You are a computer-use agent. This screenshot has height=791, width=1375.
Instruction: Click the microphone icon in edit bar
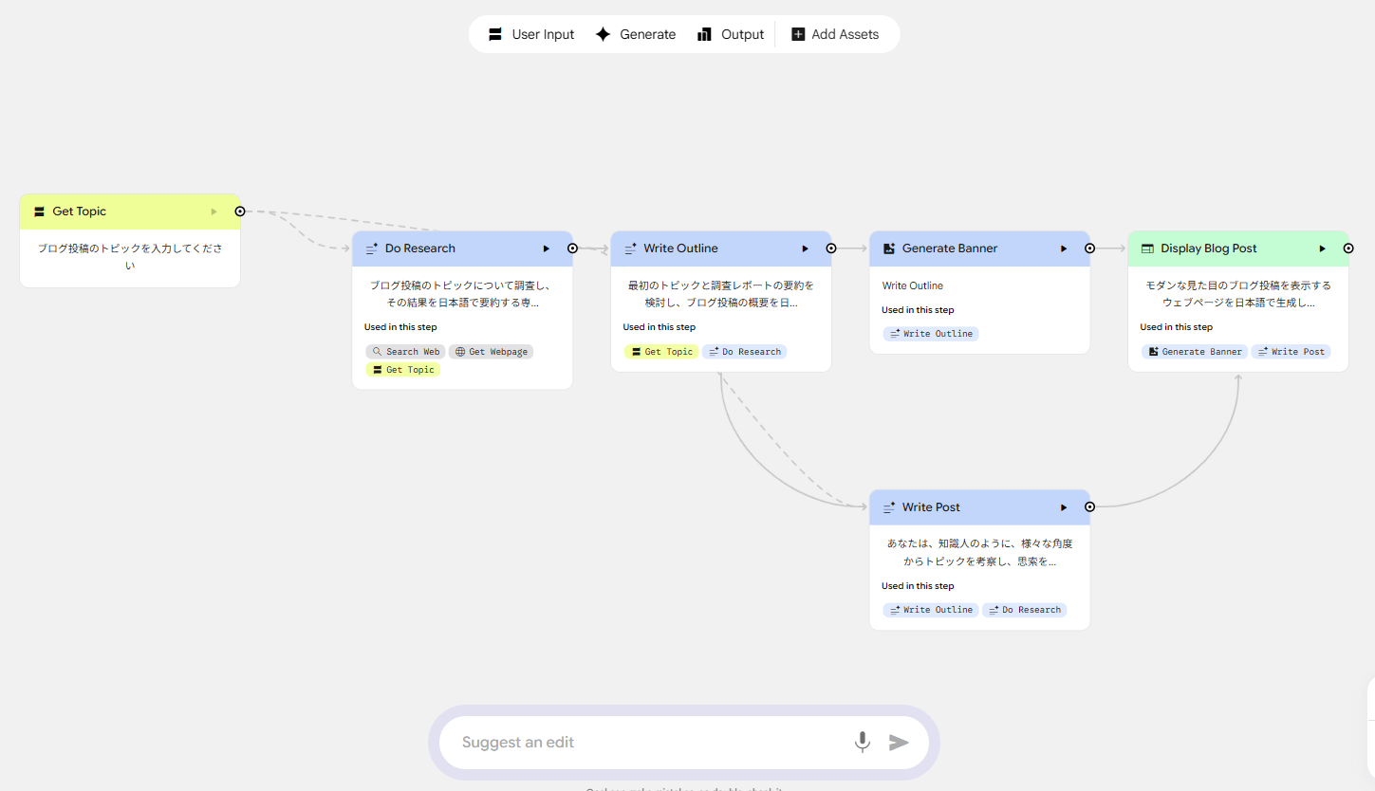pos(862,742)
